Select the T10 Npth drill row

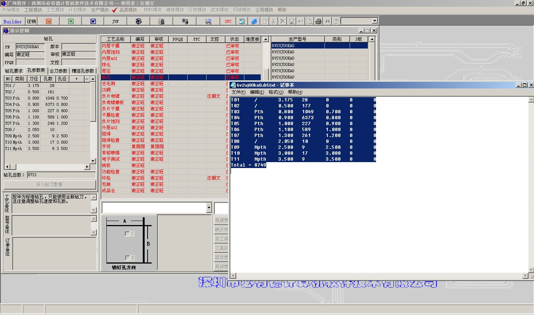pyautogui.click(x=47, y=142)
